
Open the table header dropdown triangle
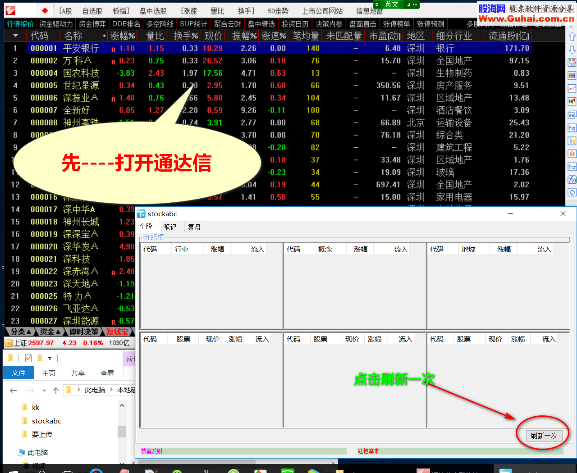[x=16, y=36]
